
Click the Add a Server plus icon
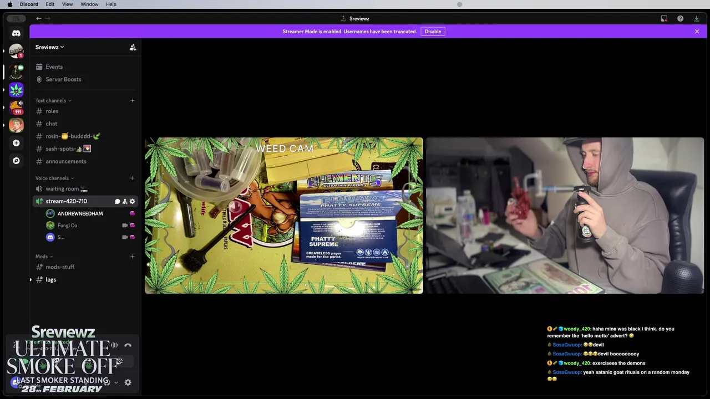(x=16, y=143)
